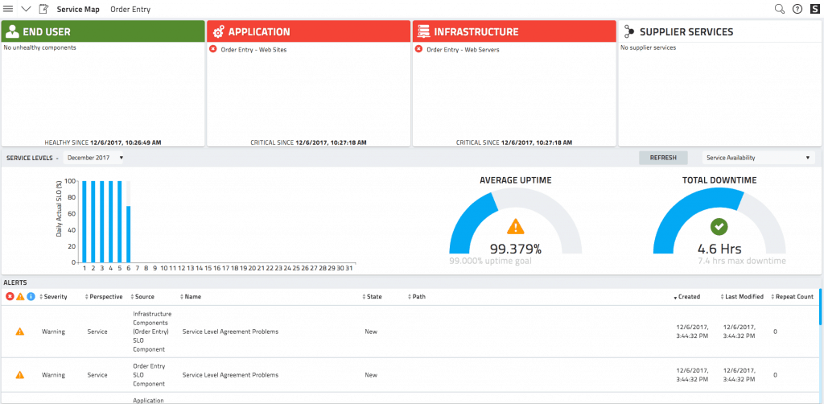Screen dimensions: 824x404
Task: Click warning icon in Infrastructure Components alert row
Action: (20, 332)
